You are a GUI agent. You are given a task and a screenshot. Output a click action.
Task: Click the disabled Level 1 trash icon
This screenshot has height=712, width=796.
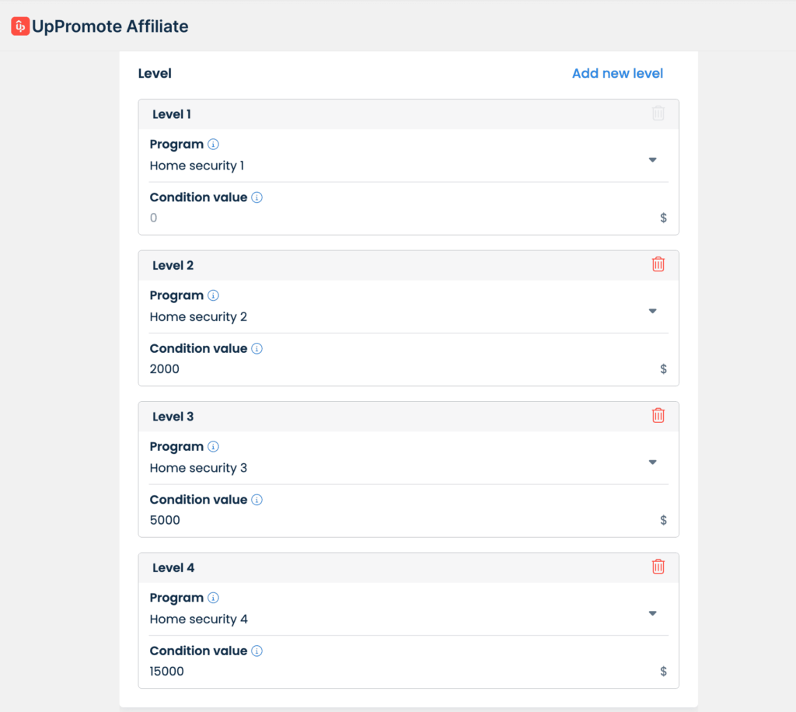click(x=658, y=113)
